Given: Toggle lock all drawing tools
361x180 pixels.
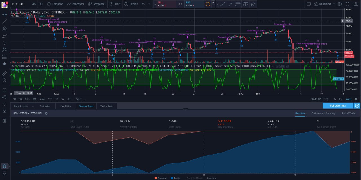Looking at the screenshot, I should (x=5, y=104).
